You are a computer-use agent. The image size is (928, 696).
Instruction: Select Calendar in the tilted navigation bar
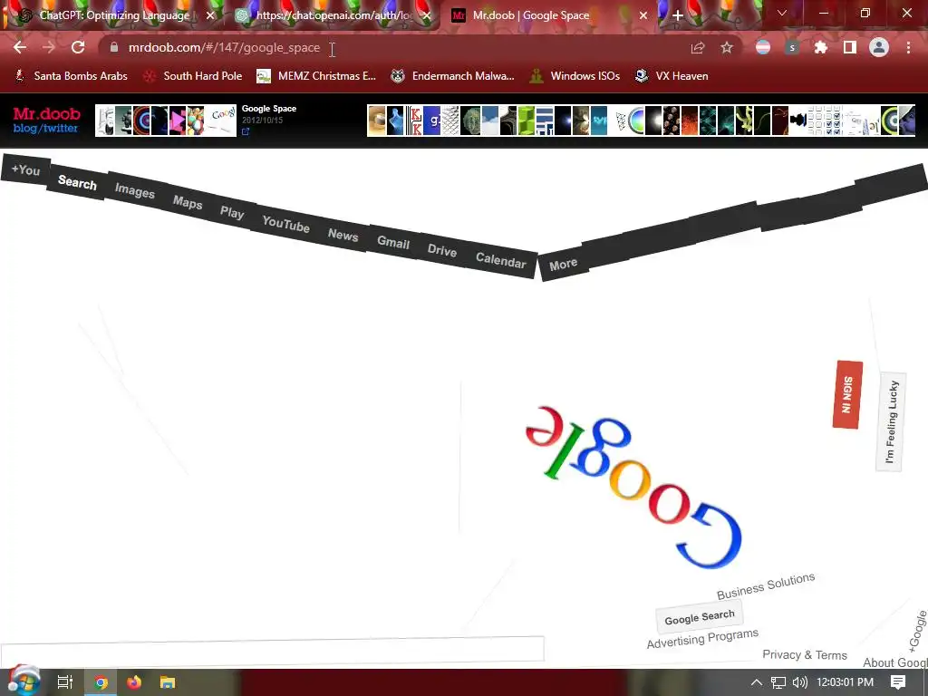500,260
